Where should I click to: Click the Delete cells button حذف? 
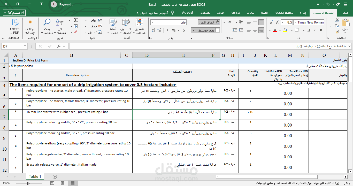96,26
